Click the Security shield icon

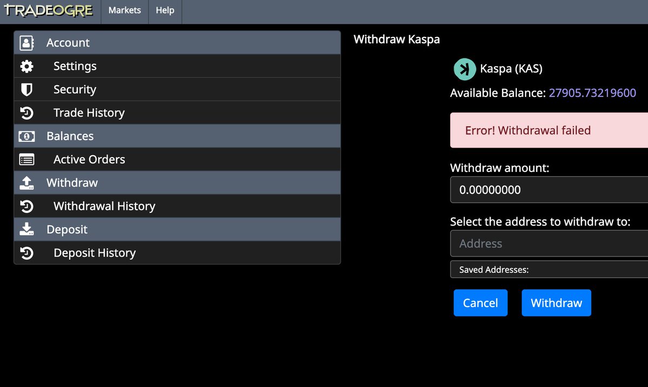point(26,89)
